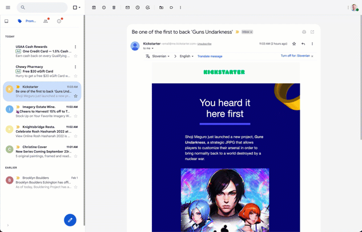Viewport: 362px width, 232px height.
Task: Click the Kickstarter logo in the email
Action: [224, 72]
